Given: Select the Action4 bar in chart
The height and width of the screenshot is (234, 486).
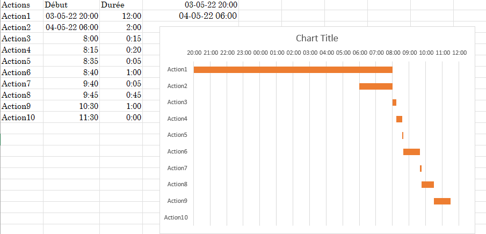Looking at the screenshot, I should (x=399, y=119).
